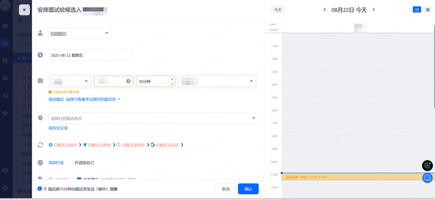Switch calendar to 周 view
This screenshot has width=435, height=200.
427,10
